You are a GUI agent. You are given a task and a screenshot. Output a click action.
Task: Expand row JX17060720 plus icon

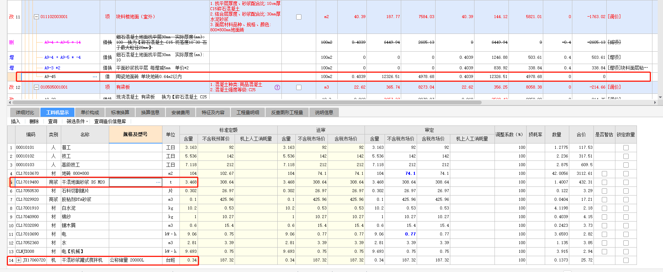pyautogui.click(x=19, y=260)
